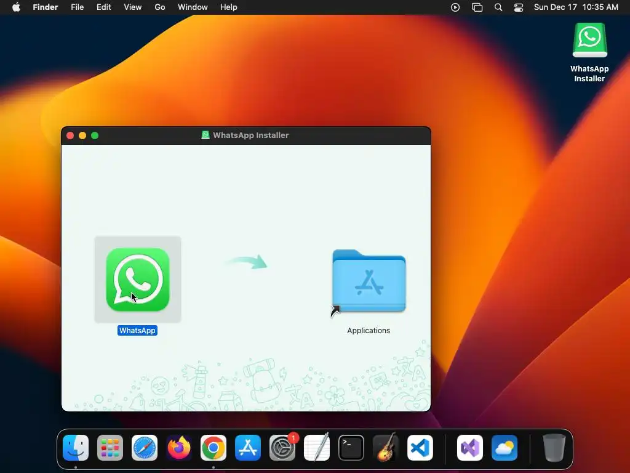The height and width of the screenshot is (473, 630).
Task: Select the WhatsApp Installer disk on desktop
Action: click(589, 40)
